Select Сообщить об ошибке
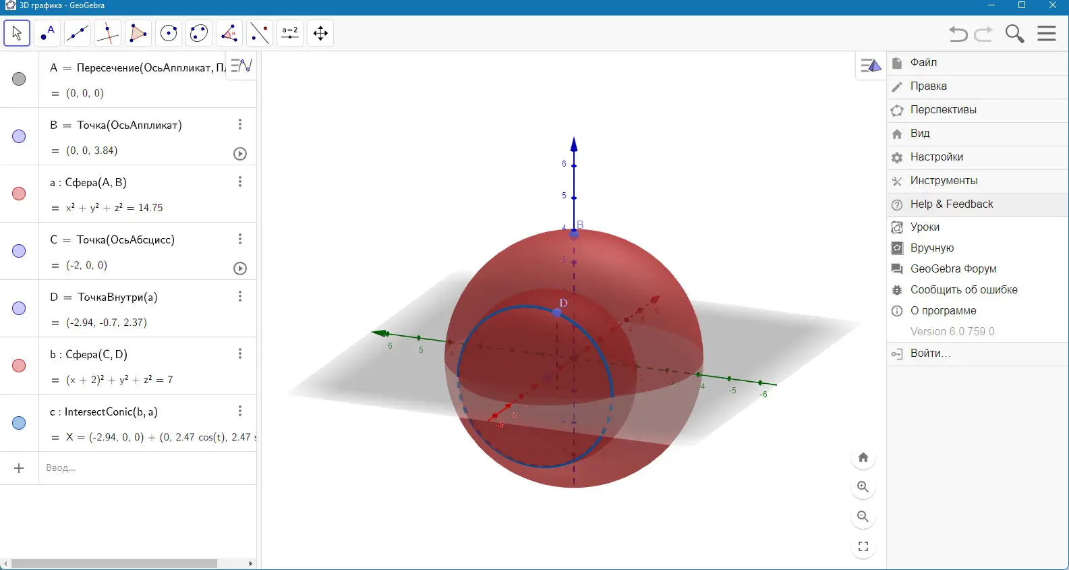This screenshot has width=1069, height=570. (x=977, y=290)
